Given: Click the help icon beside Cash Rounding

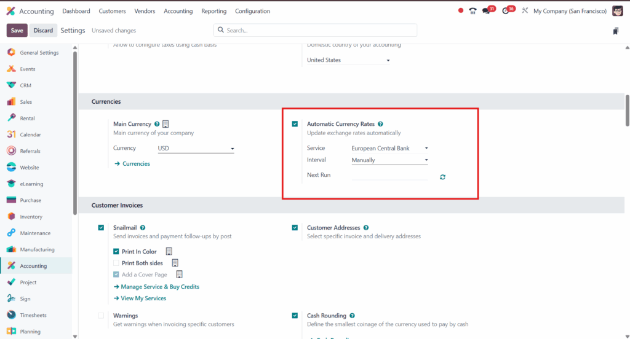Looking at the screenshot, I should tap(352, 316).
